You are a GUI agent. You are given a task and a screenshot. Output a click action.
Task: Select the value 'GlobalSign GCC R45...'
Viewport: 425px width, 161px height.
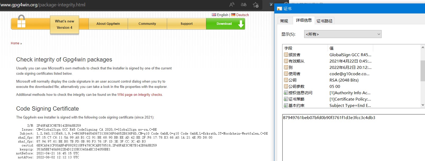pos(350,55)
